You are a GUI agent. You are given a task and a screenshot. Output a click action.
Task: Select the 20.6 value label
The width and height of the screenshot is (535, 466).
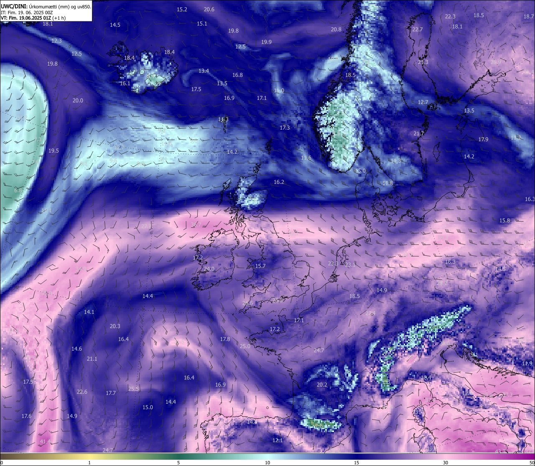click(x=209, y=9)
